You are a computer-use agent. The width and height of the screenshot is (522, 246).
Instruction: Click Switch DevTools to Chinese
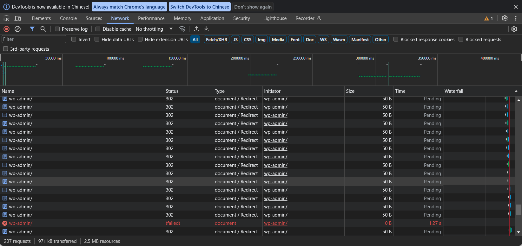[200, 7]
